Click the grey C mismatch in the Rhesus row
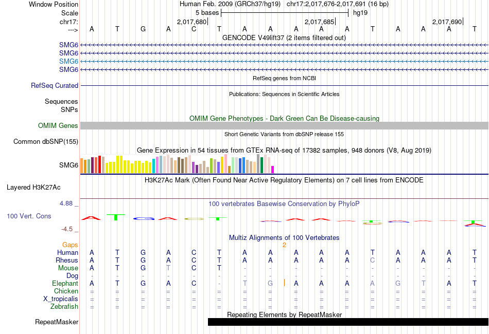This screenshot has height=334, width=489. pos(372,260)
